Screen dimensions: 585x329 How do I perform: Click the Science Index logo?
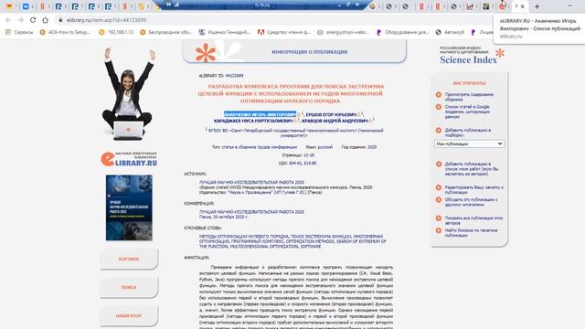pyautogui.click(x=472, y=56)
